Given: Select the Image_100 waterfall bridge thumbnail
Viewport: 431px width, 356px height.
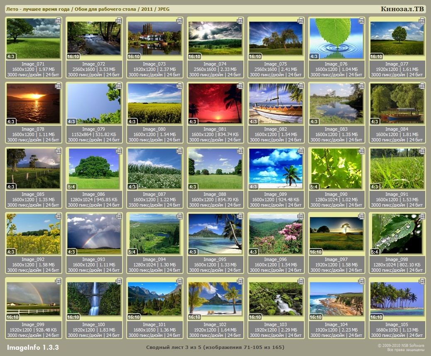Looking at the screenshot, I should pyautogui.click(x=94, y=299).
